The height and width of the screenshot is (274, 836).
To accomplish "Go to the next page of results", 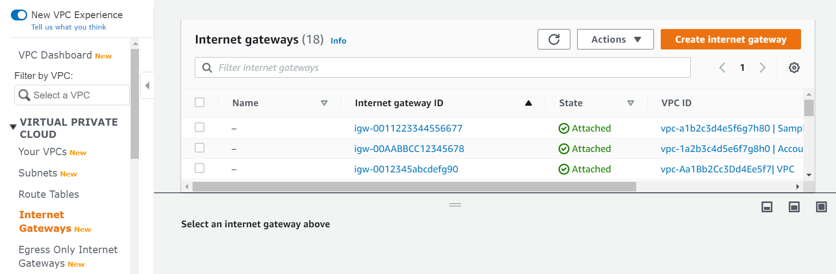I will (762, 67).
